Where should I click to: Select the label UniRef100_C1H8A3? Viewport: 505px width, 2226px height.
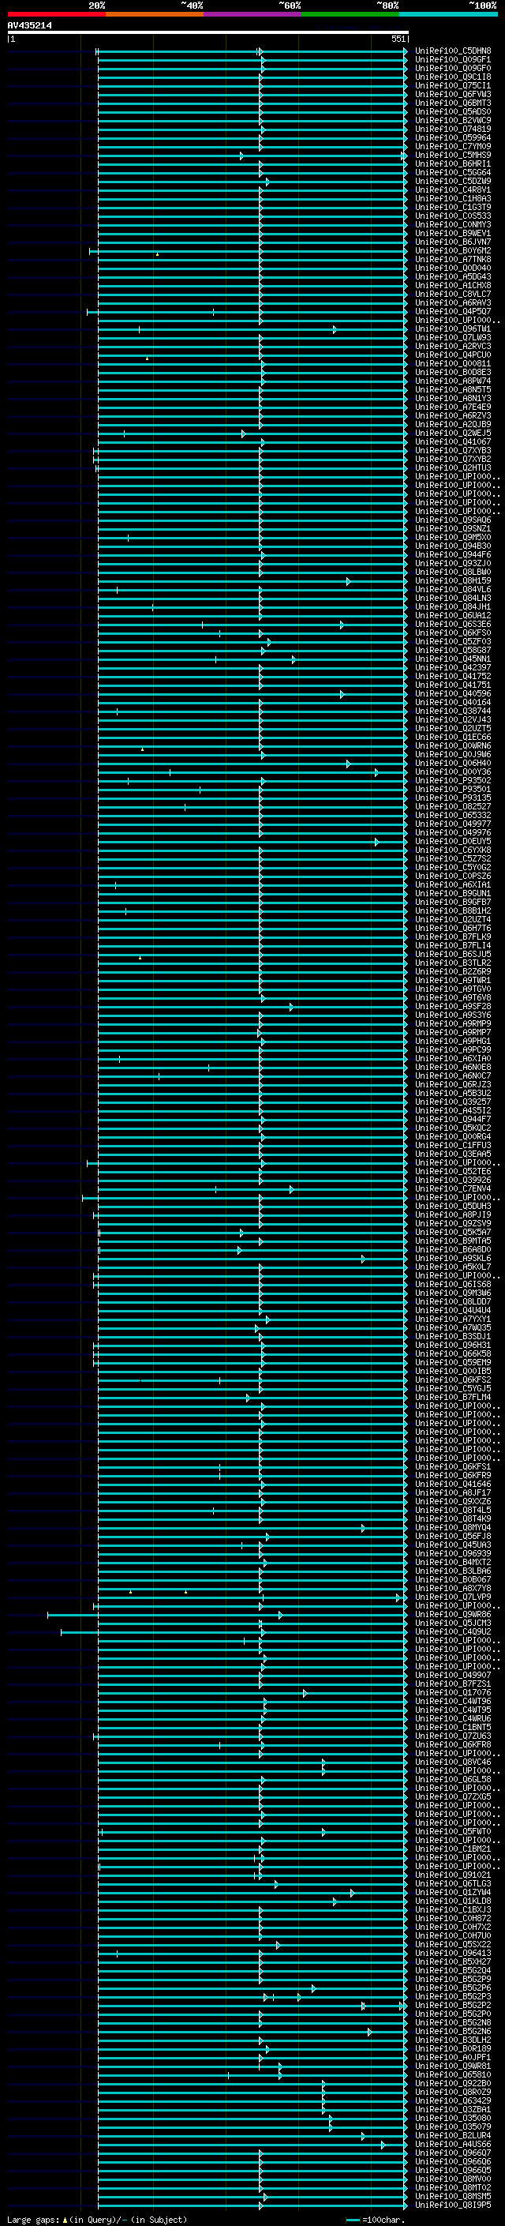(x=452, y=198)
